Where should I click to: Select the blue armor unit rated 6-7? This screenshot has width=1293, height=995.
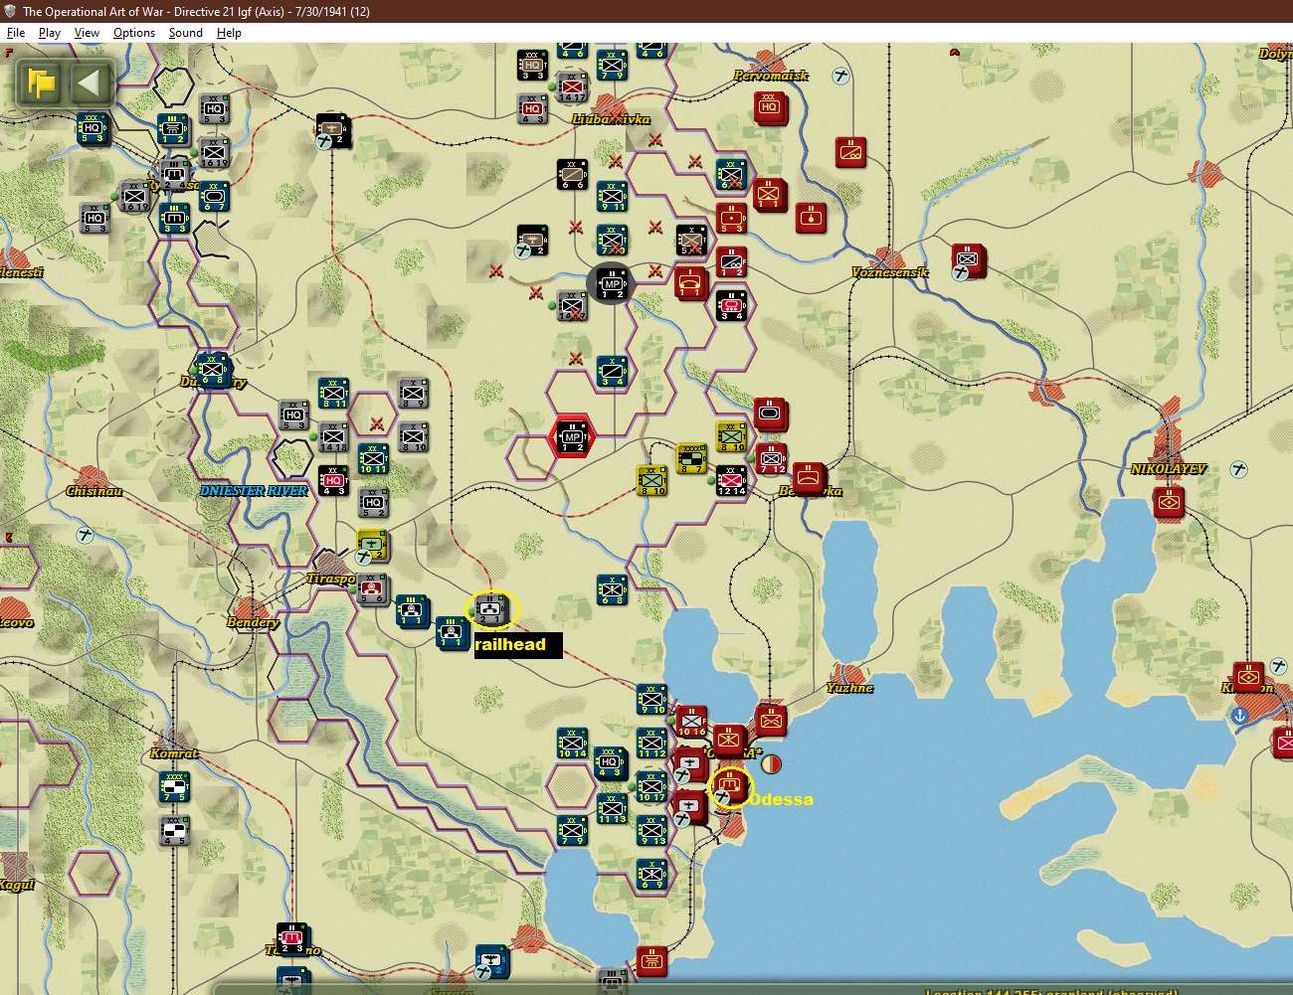click(x=214, y=196)
